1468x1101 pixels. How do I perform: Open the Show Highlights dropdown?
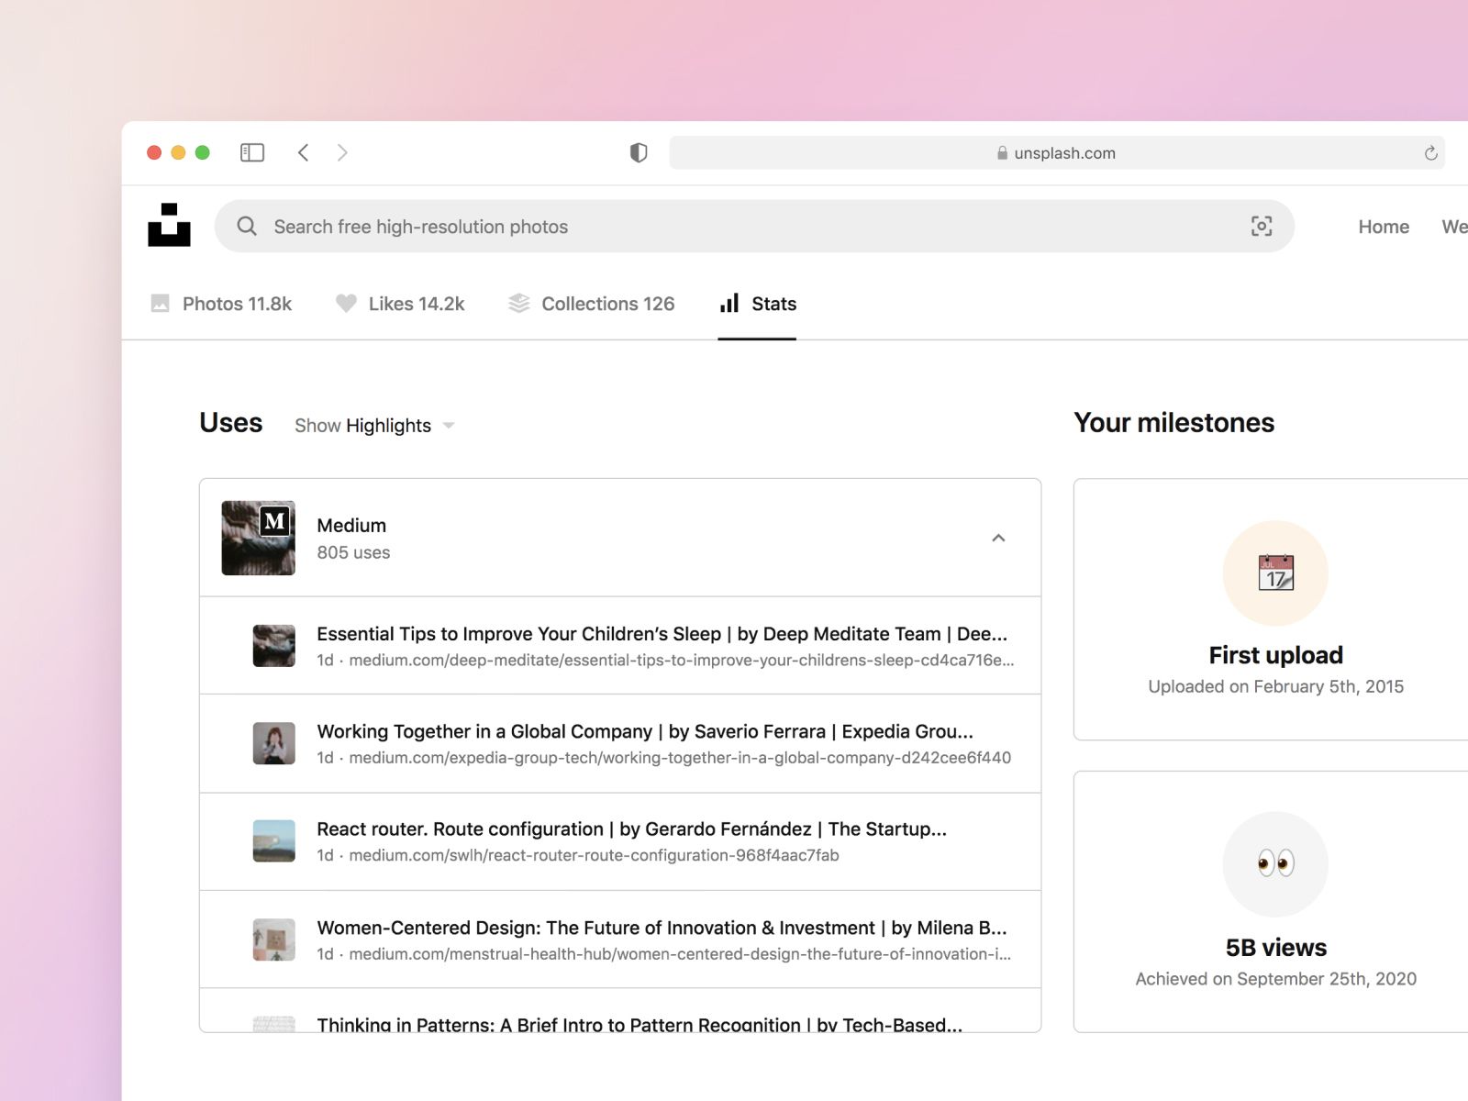[374, 426]
